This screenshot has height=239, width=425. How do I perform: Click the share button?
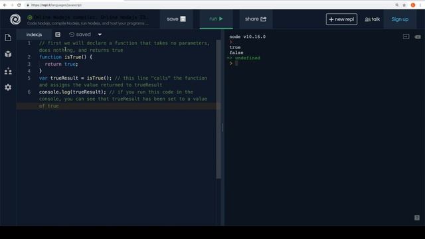(x=256, y=19)
